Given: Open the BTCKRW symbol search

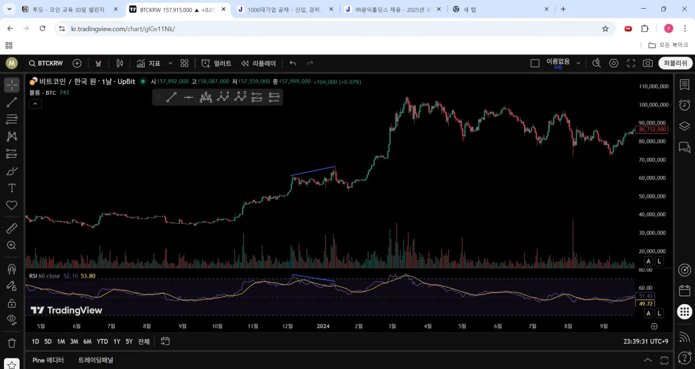Looking at the screenshot, I should (x=46, y=64).
